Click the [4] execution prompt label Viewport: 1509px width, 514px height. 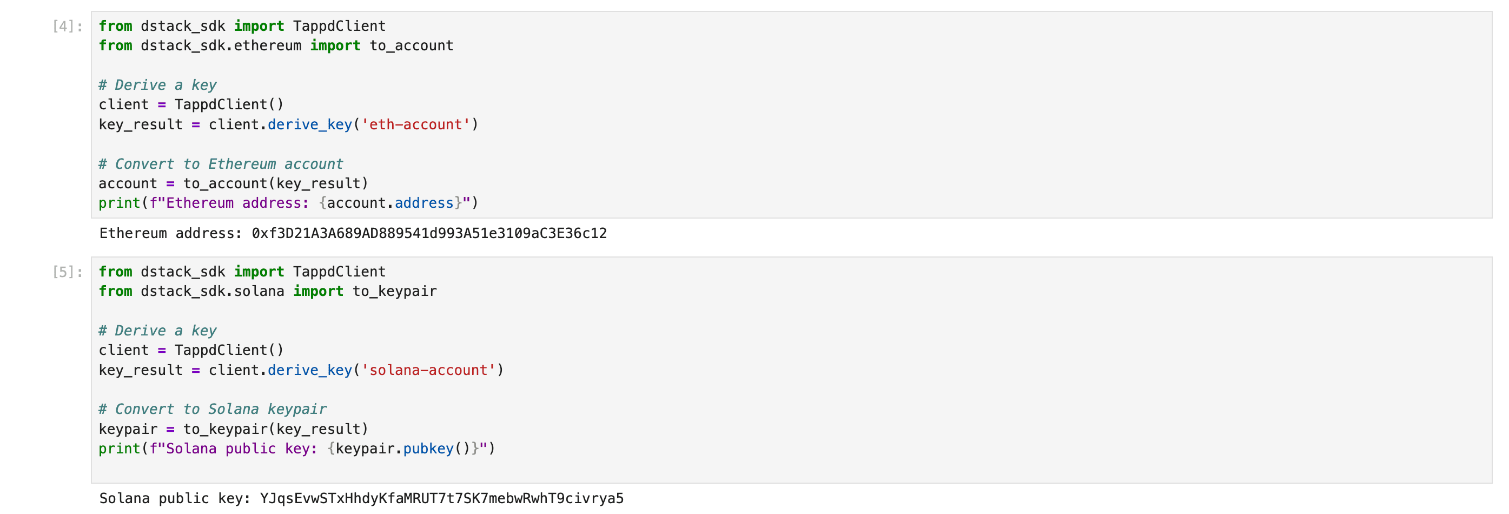pyautogui.click(x=68, y=27)
